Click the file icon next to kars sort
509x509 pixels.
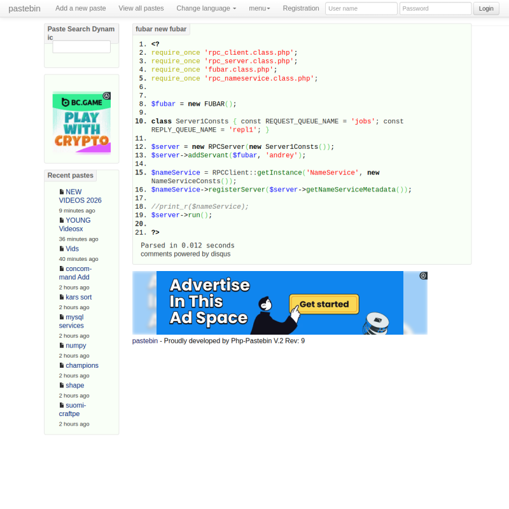[x=62, y=297]
